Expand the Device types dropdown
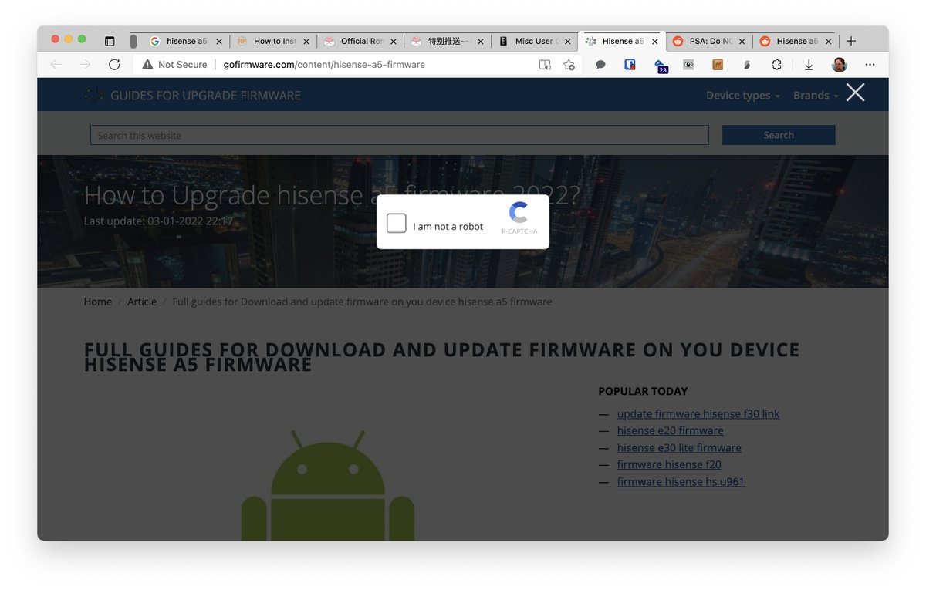This screenshot has height=590, width=926. click(x=743, y=96)
